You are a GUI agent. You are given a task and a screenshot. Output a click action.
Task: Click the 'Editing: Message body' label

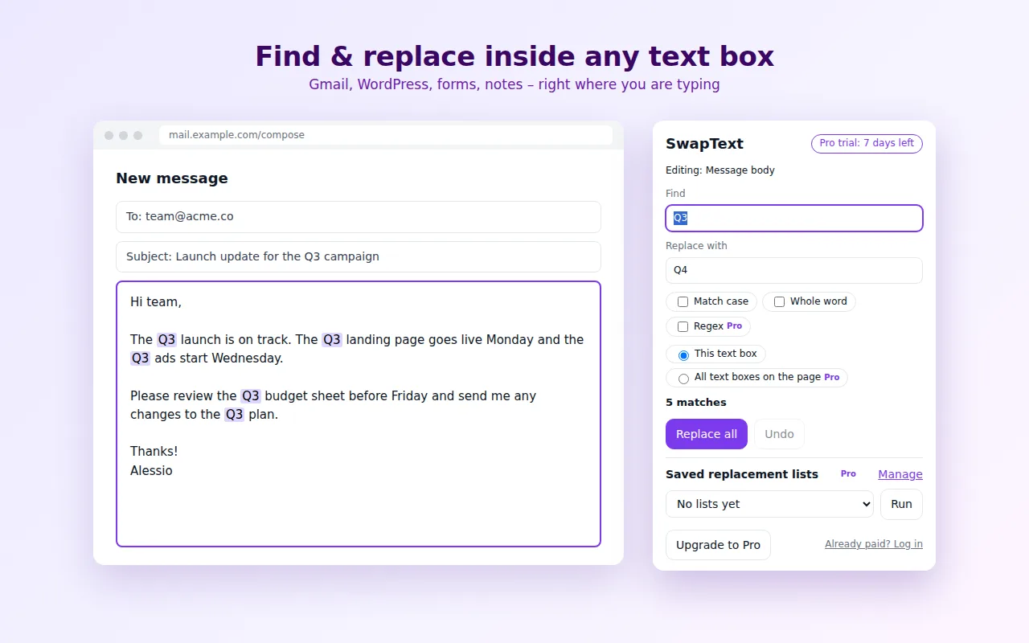720,170
